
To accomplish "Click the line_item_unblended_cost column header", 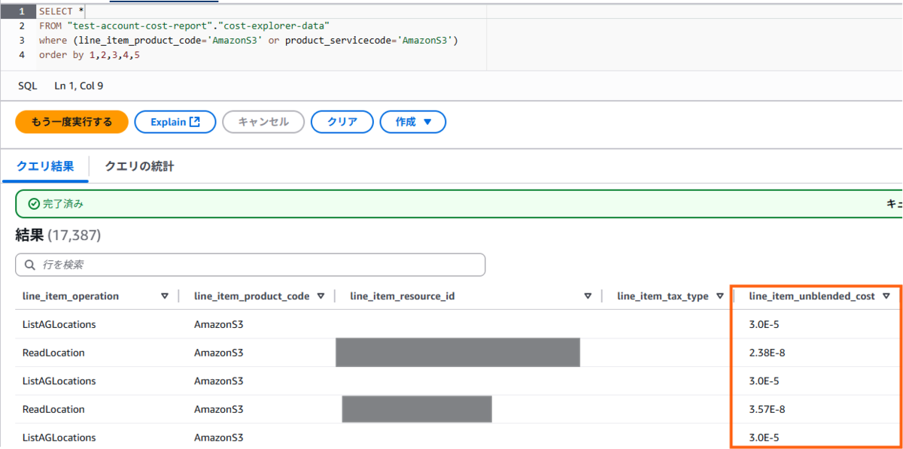I will pos(812,296).
